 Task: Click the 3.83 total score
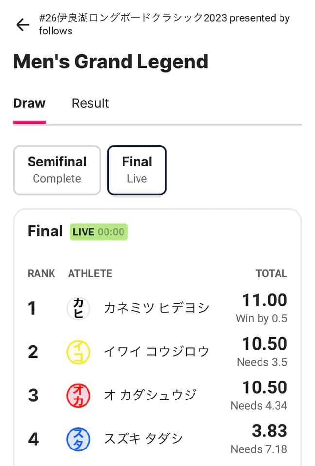click(x=269, y=431)
